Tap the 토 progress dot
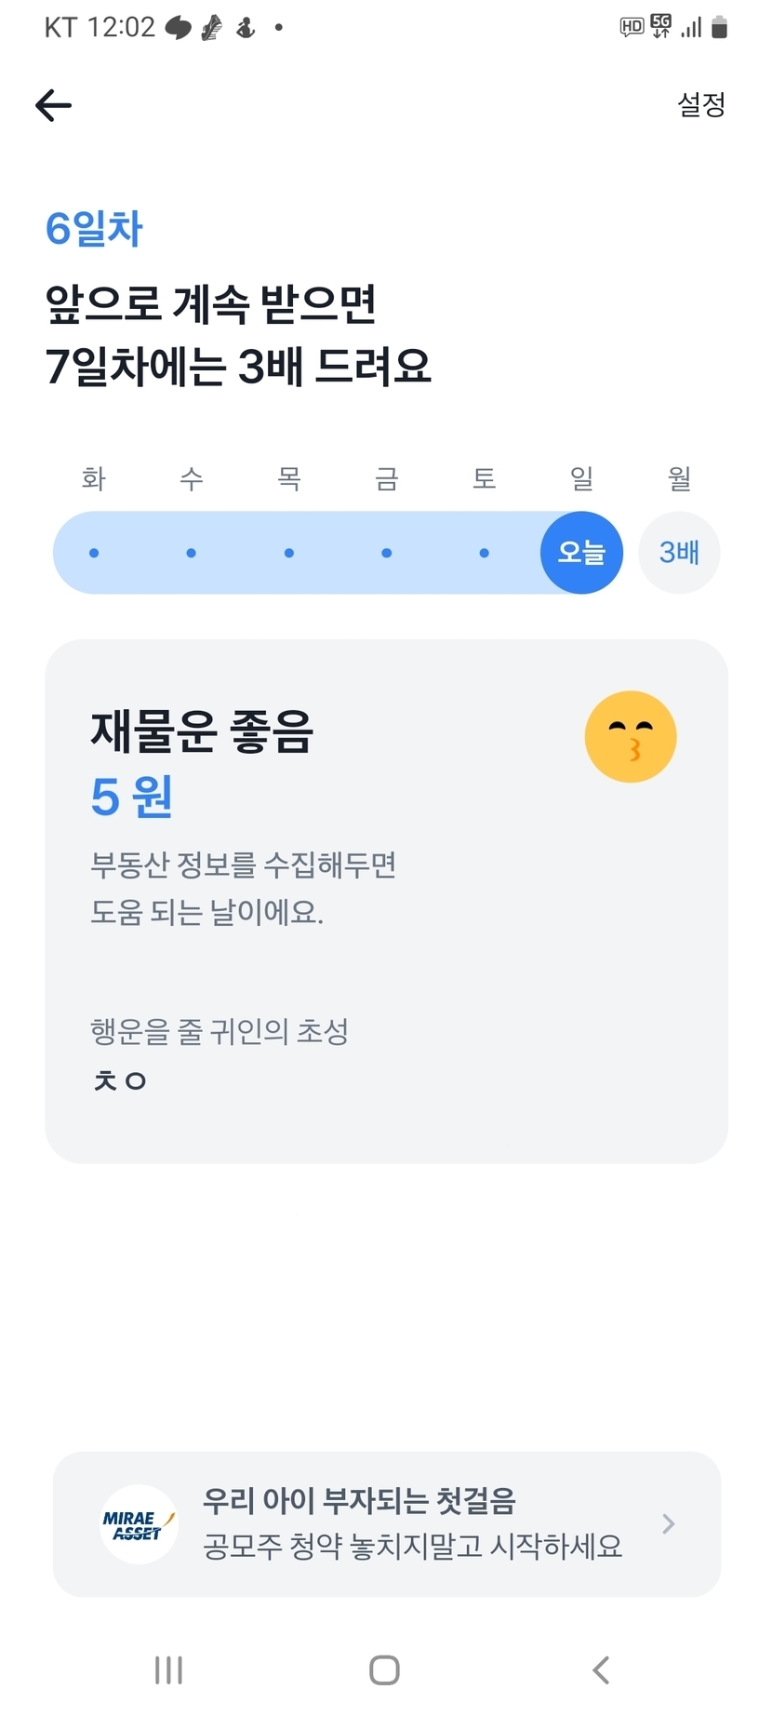This screenshot has width=772, height=1716. (484, 553)
